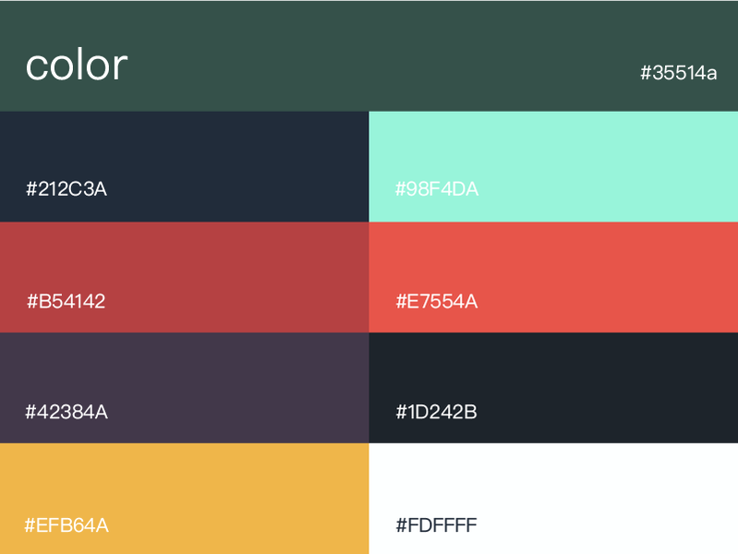Click the #E7554A hex code label

pos(437,301)
